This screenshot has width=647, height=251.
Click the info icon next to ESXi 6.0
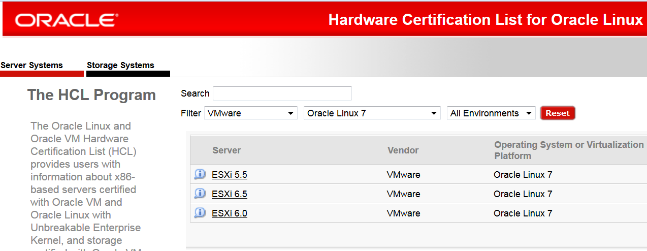click(x=200, y=213)
